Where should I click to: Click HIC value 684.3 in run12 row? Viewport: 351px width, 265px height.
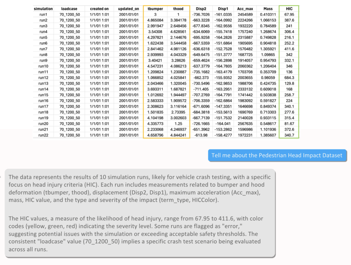tap(289, 78)
